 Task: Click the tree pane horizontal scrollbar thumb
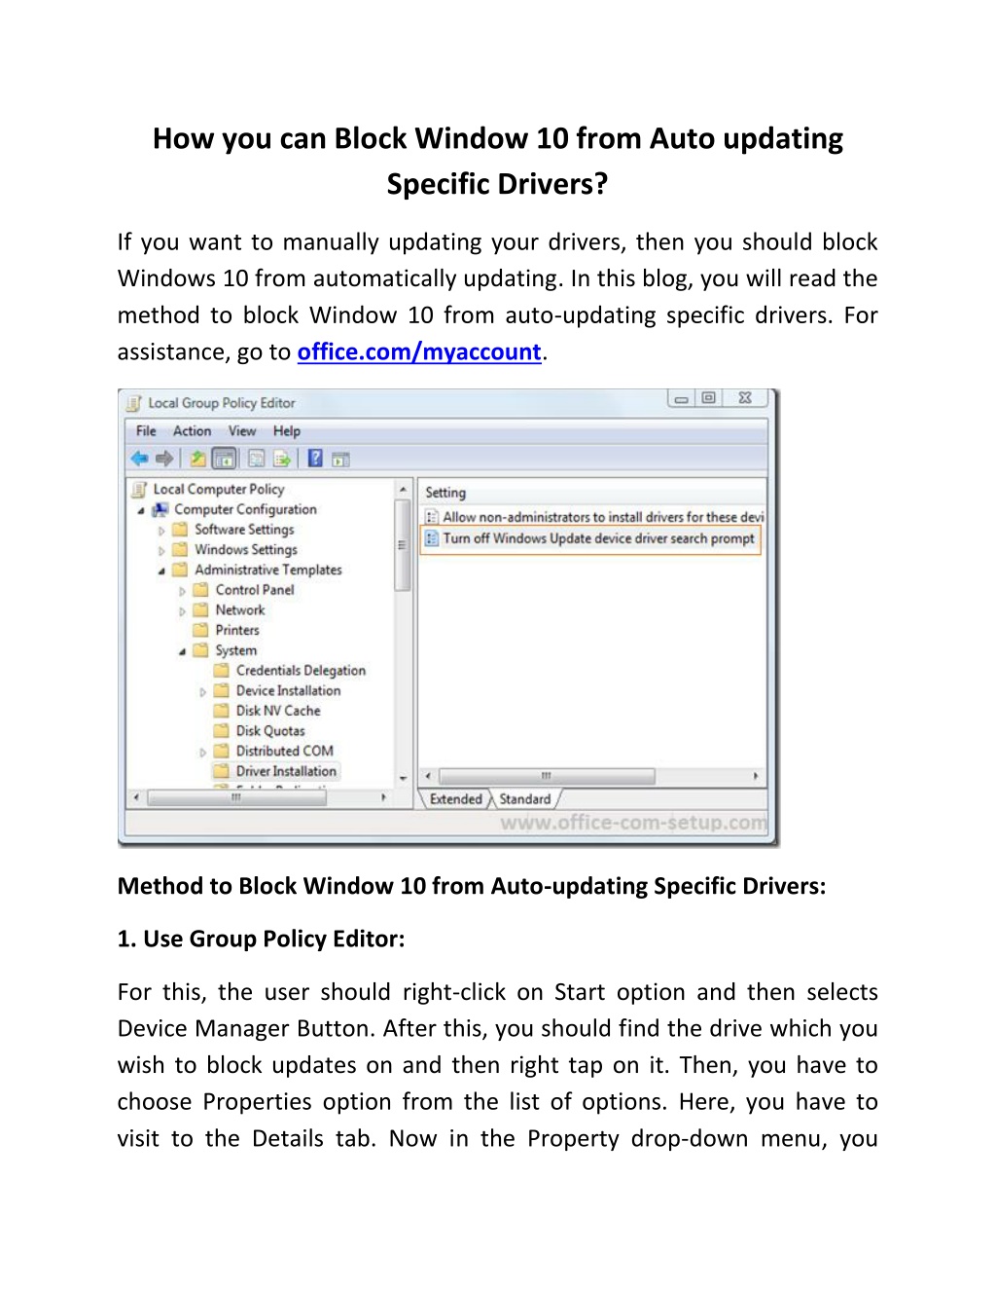pos(236,797)
